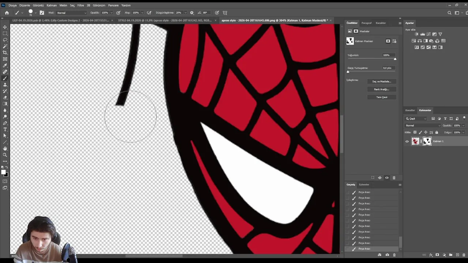Switch to the Karakter tab
Image resolution: width=468 pixels, height=263 pixels.
click(x=381, y=23)
